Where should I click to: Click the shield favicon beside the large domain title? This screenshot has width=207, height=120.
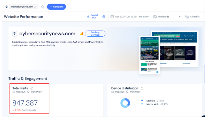[x=15, y=34]
